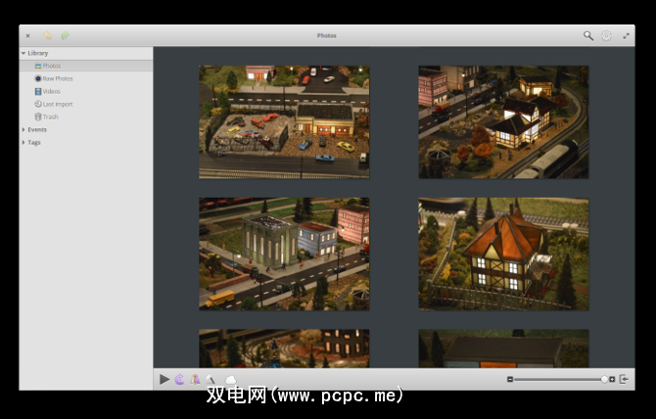Click the Tags label in the sidebar
Image resolution: width=656 pixels, height=419 pixels.
34,143
